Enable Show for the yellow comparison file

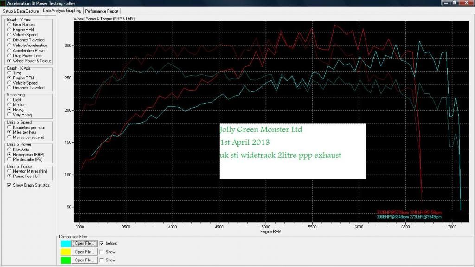(x=102, y=252)
